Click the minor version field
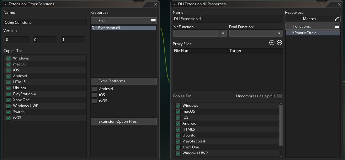 tap(45, 40)
